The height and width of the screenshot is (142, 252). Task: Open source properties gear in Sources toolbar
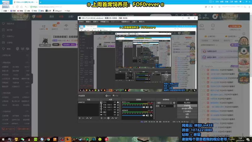click(x=108, y=118)
